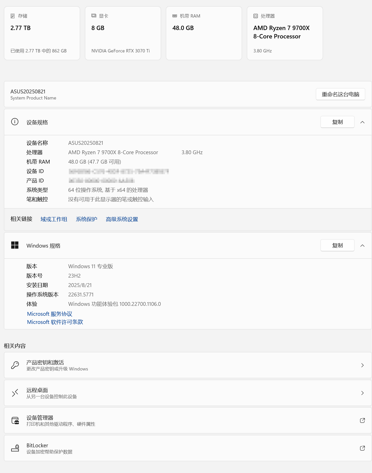This screenshot has height=473, width=372.
Task: Select the Windows 功能体验包 version text
Action: [115, 304]
